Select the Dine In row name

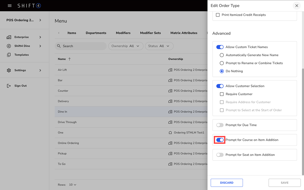click(x=63, y=112)
